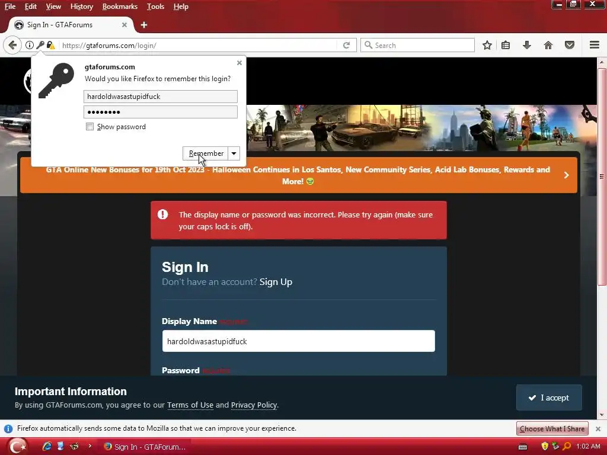The image size is (607, 455).
Task: Open a new tab with the plus icon
Action: pyautogui.click(x=144, y=25)
